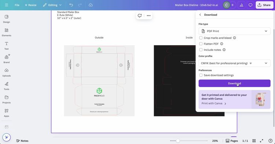
Task: Go back from the Download panel
Action: click(200, 15)
